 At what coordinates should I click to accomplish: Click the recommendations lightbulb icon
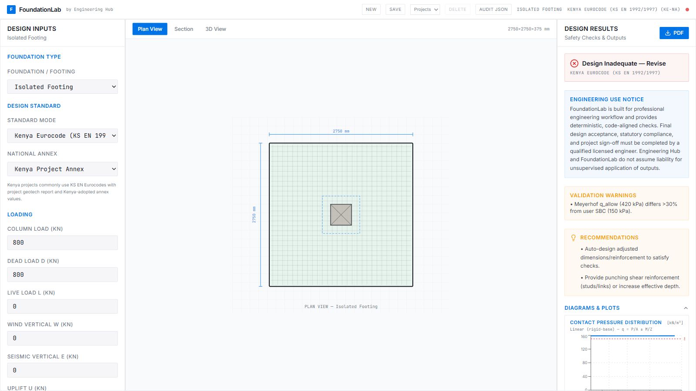coord(573,238)
